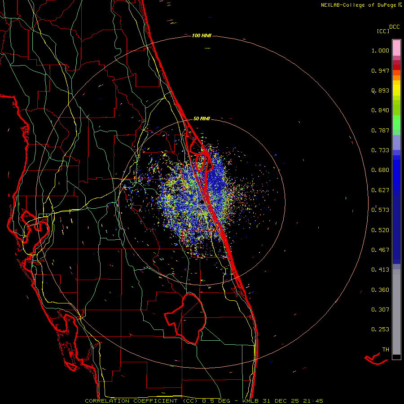Select the 0.947 scale value

tap(380, 70)
